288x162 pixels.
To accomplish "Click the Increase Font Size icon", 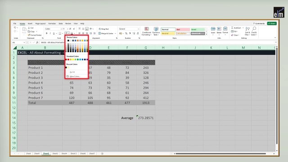I will coord(70,29).
